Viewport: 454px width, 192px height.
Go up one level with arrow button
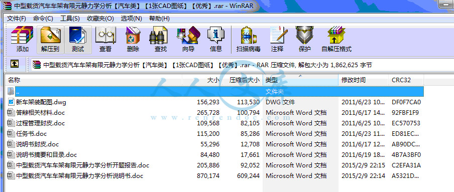15,64
